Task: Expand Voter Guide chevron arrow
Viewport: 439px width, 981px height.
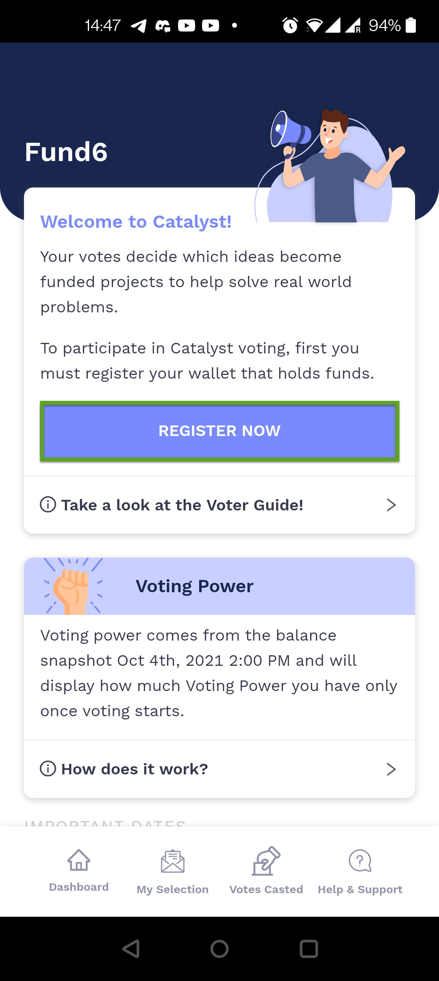Action: [391, 505]
